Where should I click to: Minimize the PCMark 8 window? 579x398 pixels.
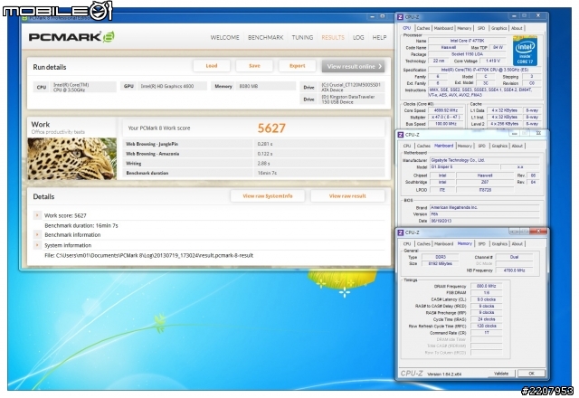coord(372,16)
